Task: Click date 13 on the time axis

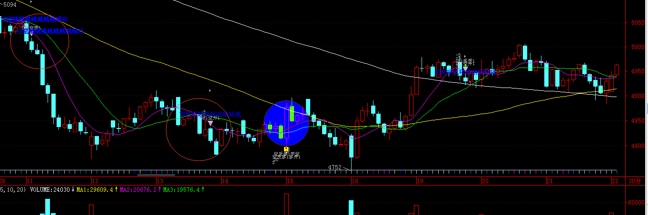Action: click(x=159, y=181)
